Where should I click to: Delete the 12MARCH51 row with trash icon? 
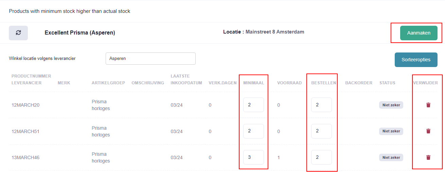[x=428, y=131]
